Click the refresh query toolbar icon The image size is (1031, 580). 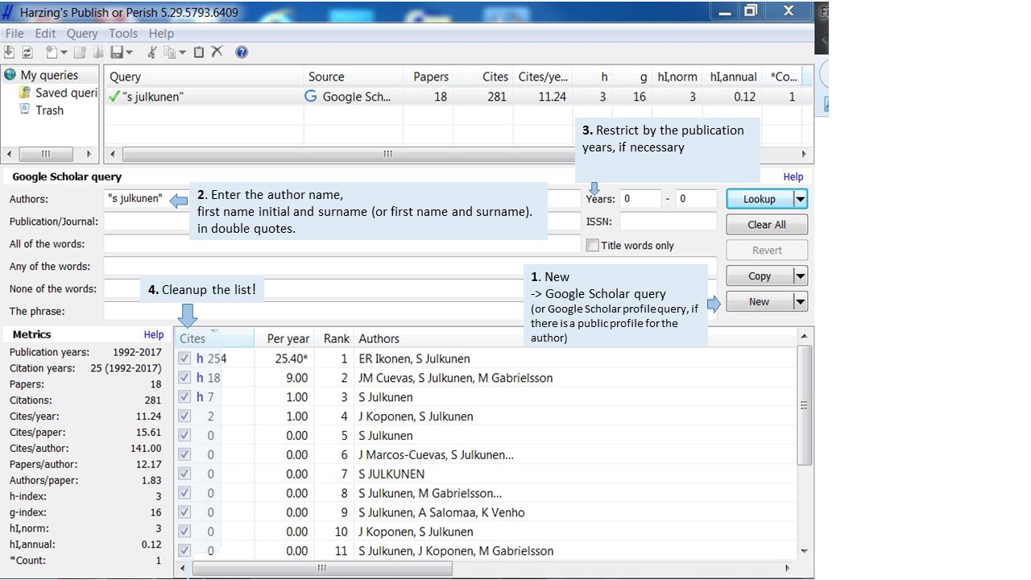(27, 52)
